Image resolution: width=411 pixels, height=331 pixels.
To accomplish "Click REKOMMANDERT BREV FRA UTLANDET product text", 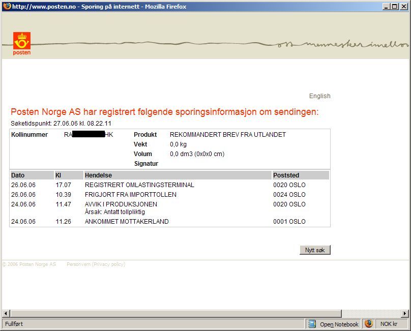I will [x=228, y=135].
